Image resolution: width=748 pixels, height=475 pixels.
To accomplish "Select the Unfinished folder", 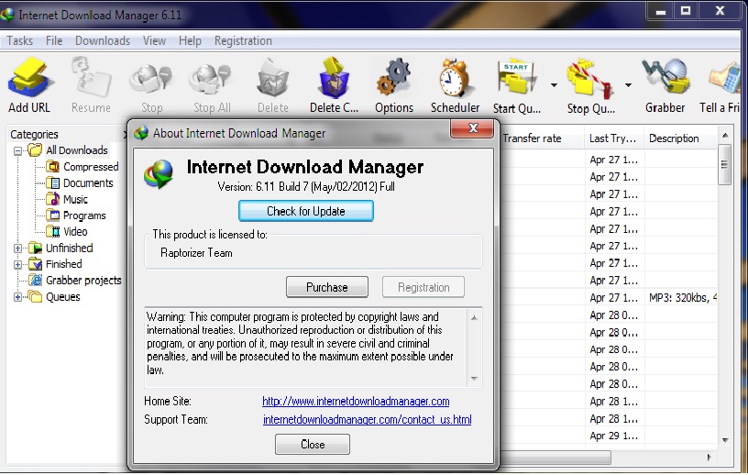I will pos(69,248).
